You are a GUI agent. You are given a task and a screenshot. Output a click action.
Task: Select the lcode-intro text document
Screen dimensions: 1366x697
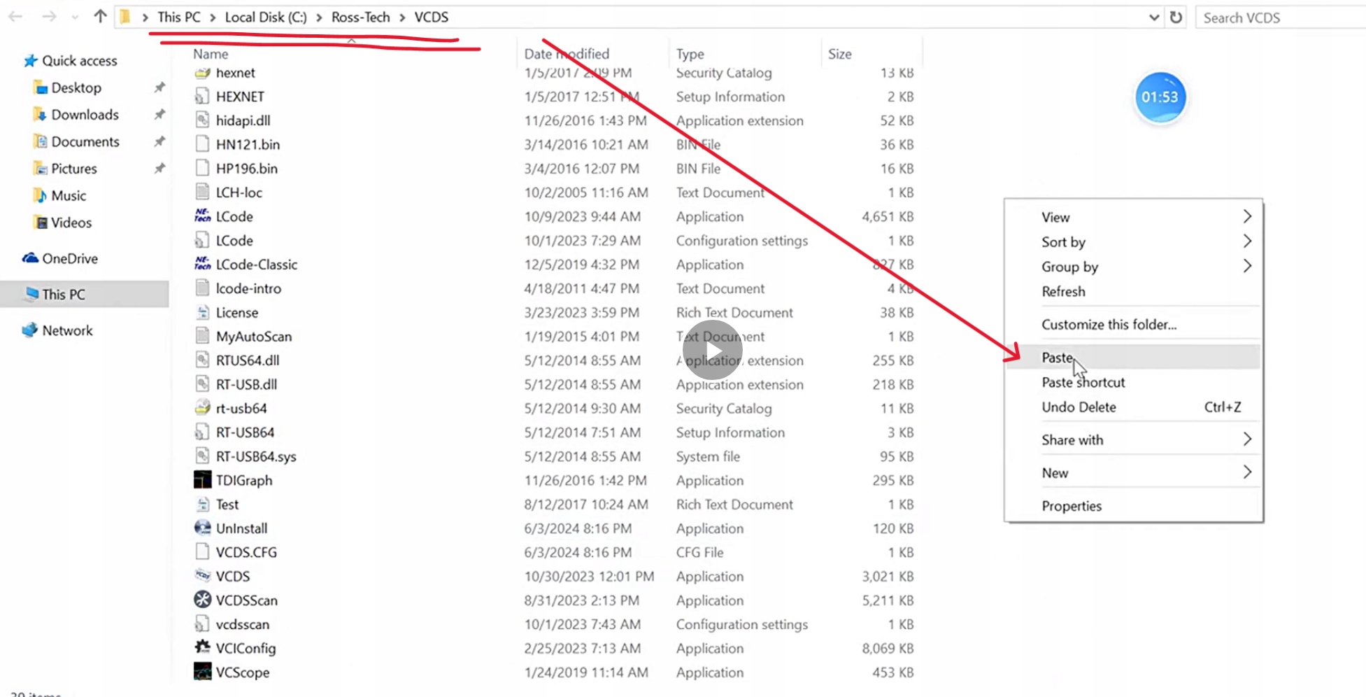coord(248,288)
